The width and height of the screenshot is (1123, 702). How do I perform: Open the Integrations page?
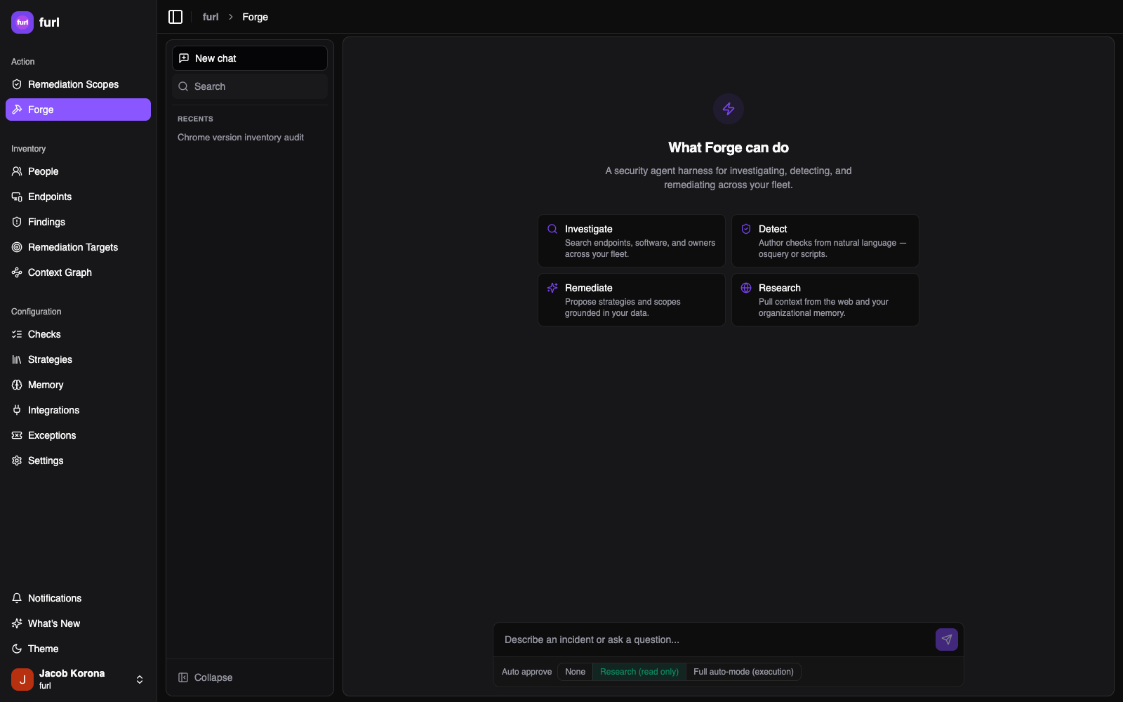point(78,410)
